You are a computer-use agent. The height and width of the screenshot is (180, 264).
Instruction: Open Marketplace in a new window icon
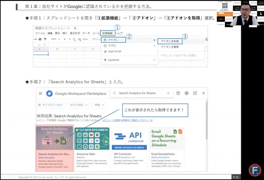pos(195,93)
